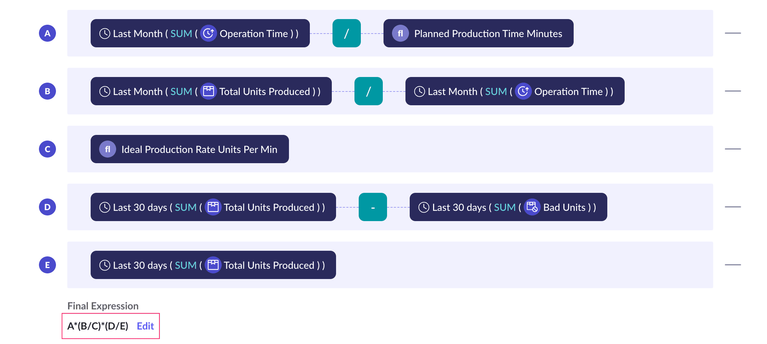The height and width of the screenshot is (344, 767).
Task: Click the clock icon in row A's Last Month block
Action: tap(104, 33)
